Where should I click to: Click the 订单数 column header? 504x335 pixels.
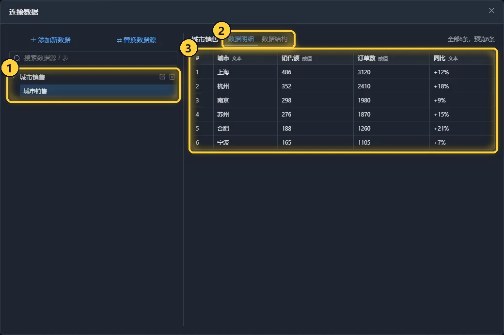tap(392, 58)
